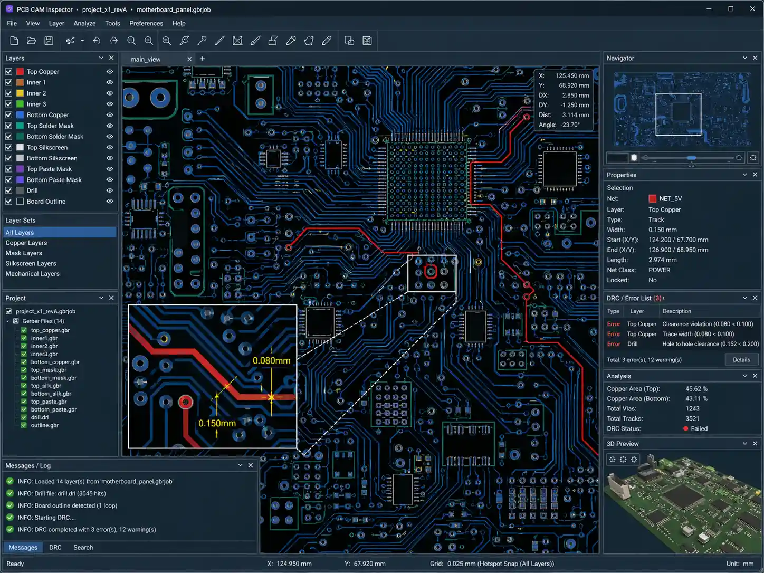The width and height of the screenshot is (764, 573).
Task: Collapse the DRC / Error List panel
Action: coord(744,298)
